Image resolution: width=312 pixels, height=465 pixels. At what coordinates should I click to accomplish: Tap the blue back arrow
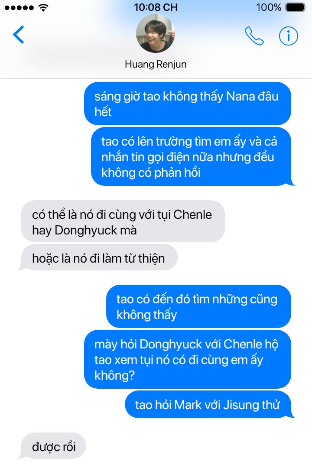point(18,35)
